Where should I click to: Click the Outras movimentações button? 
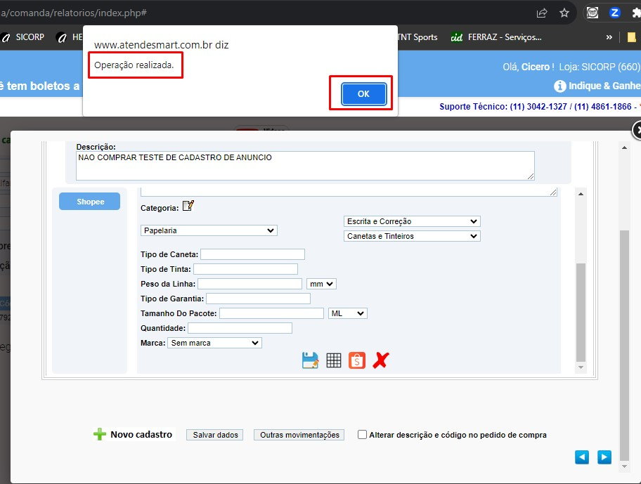(299, 435)
